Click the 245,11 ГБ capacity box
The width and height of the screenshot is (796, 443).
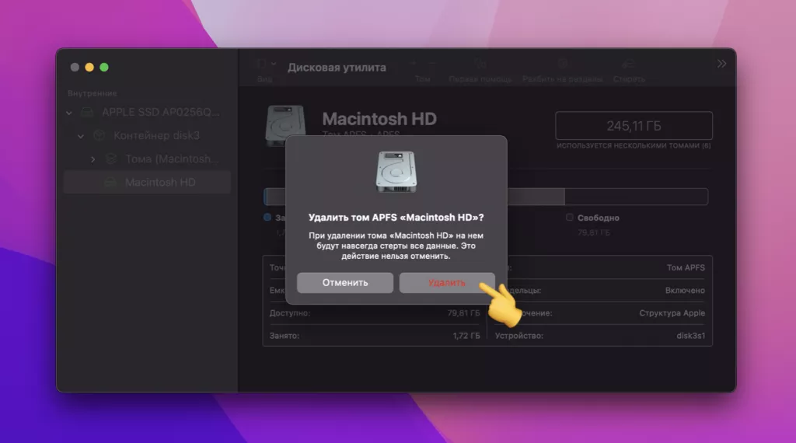(x=634, y=125)
